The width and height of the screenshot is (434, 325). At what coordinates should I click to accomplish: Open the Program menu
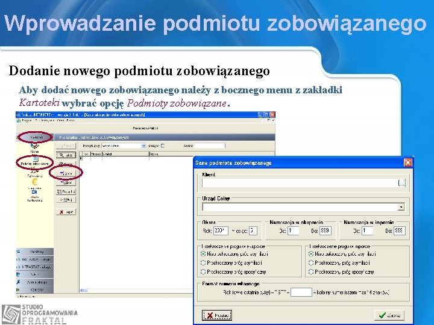(27, 120)
